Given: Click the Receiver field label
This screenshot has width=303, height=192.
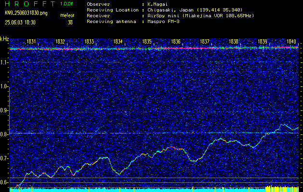Looking at the screenshot, I should tap(98, 16).
